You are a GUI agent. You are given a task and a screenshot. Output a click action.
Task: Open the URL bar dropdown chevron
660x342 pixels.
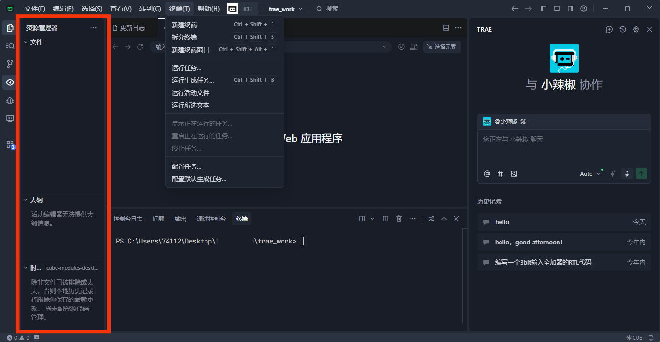(x=384, y=47)
